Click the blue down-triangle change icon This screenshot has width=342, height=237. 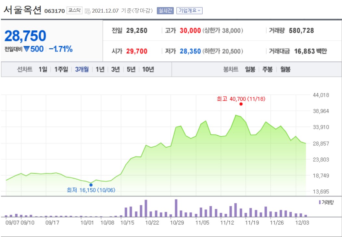(x=27, y=49)
